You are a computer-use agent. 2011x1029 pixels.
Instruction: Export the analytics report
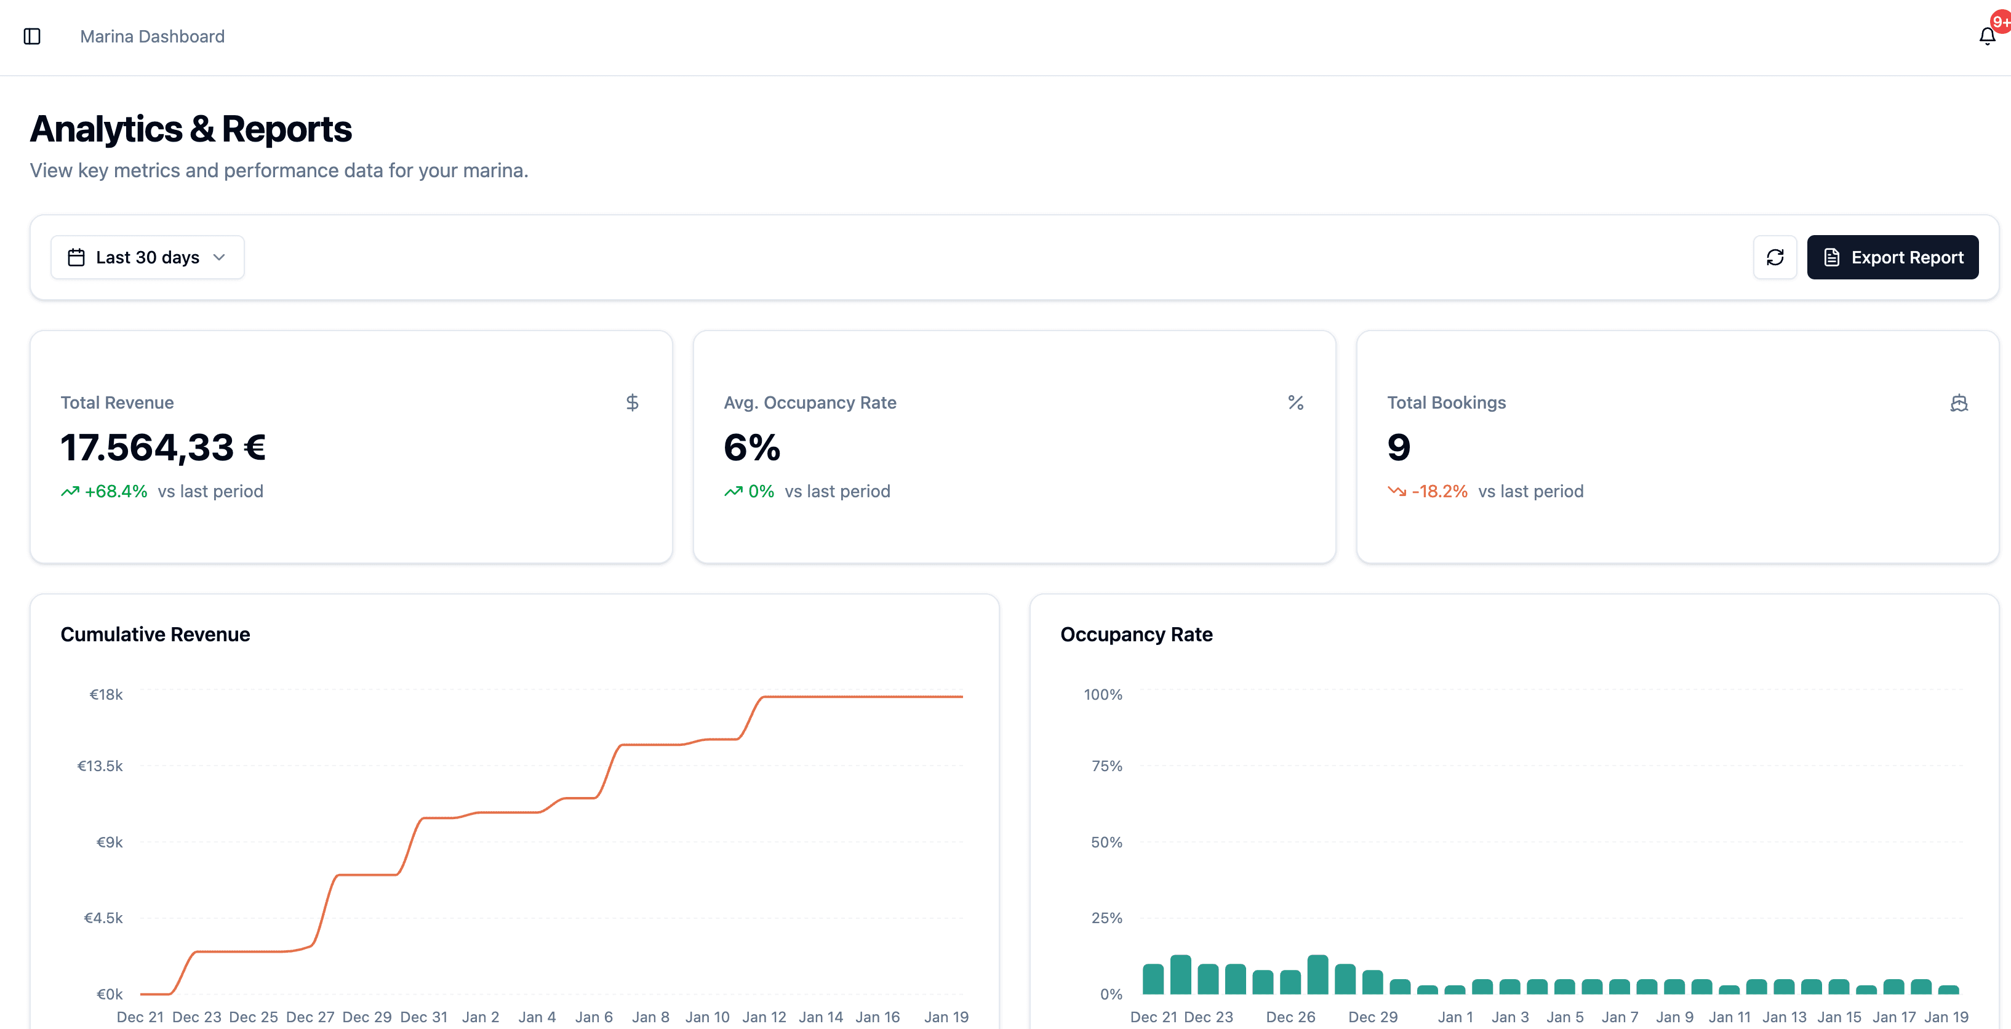1892,257
